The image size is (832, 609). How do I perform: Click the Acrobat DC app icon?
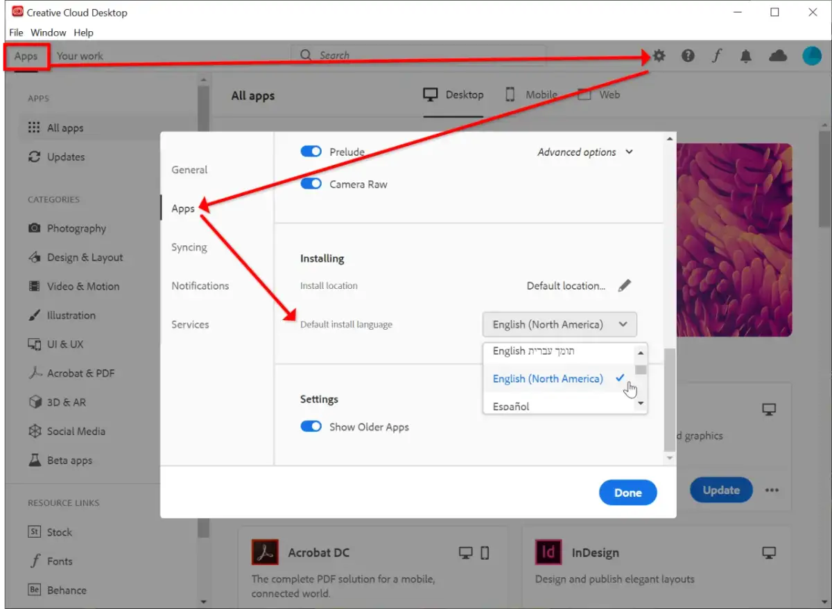point(265,552)
